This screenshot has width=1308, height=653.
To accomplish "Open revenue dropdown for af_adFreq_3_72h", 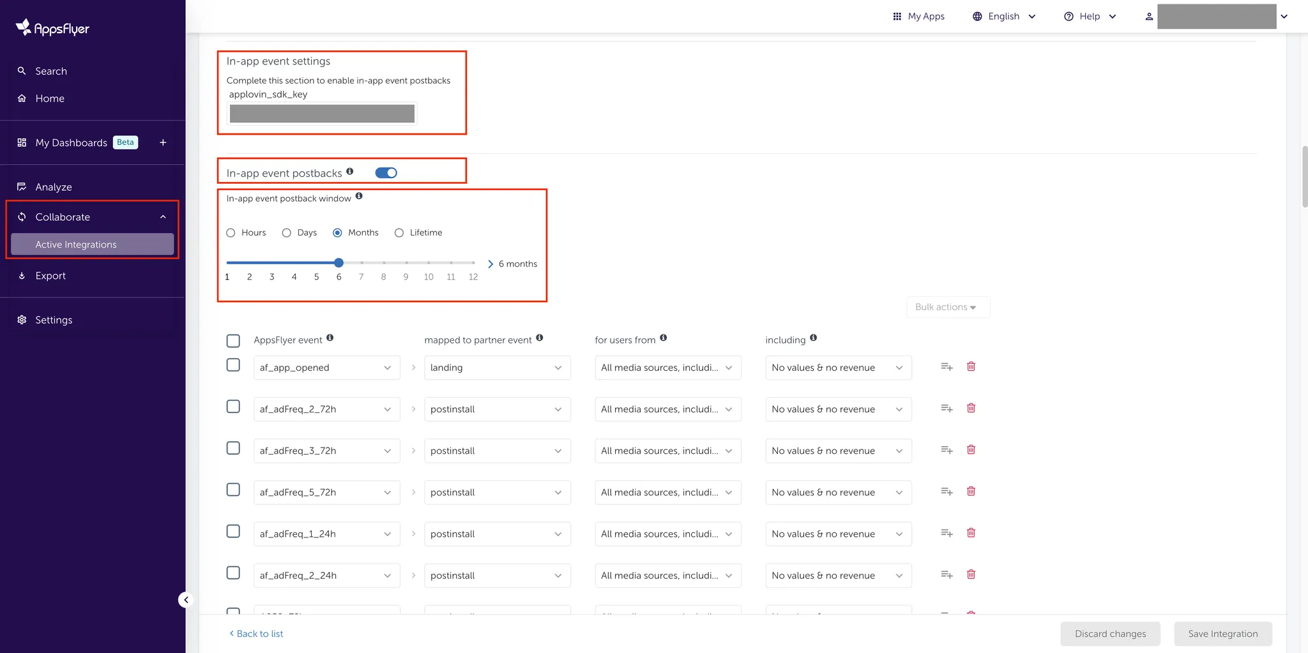I will [x=839, y=451].
